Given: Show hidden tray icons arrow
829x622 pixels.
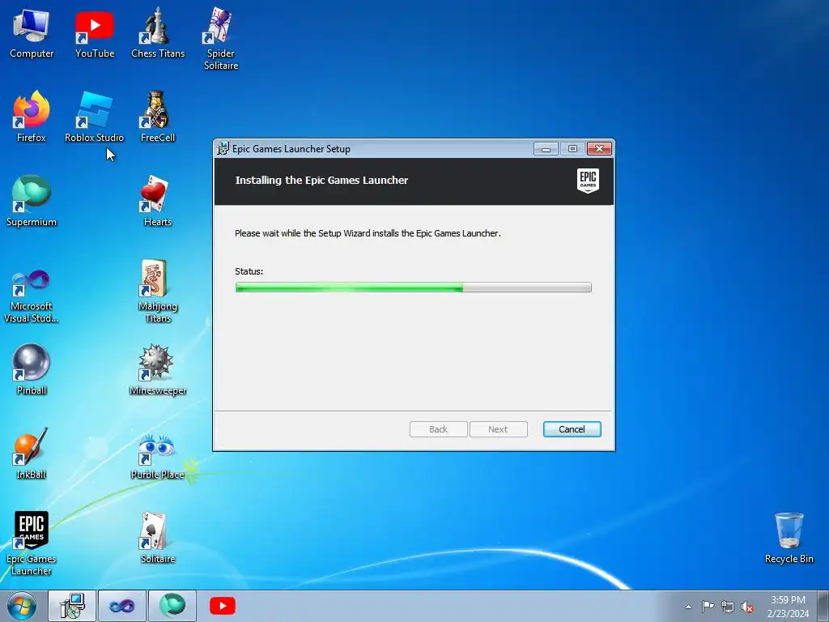Looking at the screenshot, I should point(688,607).
